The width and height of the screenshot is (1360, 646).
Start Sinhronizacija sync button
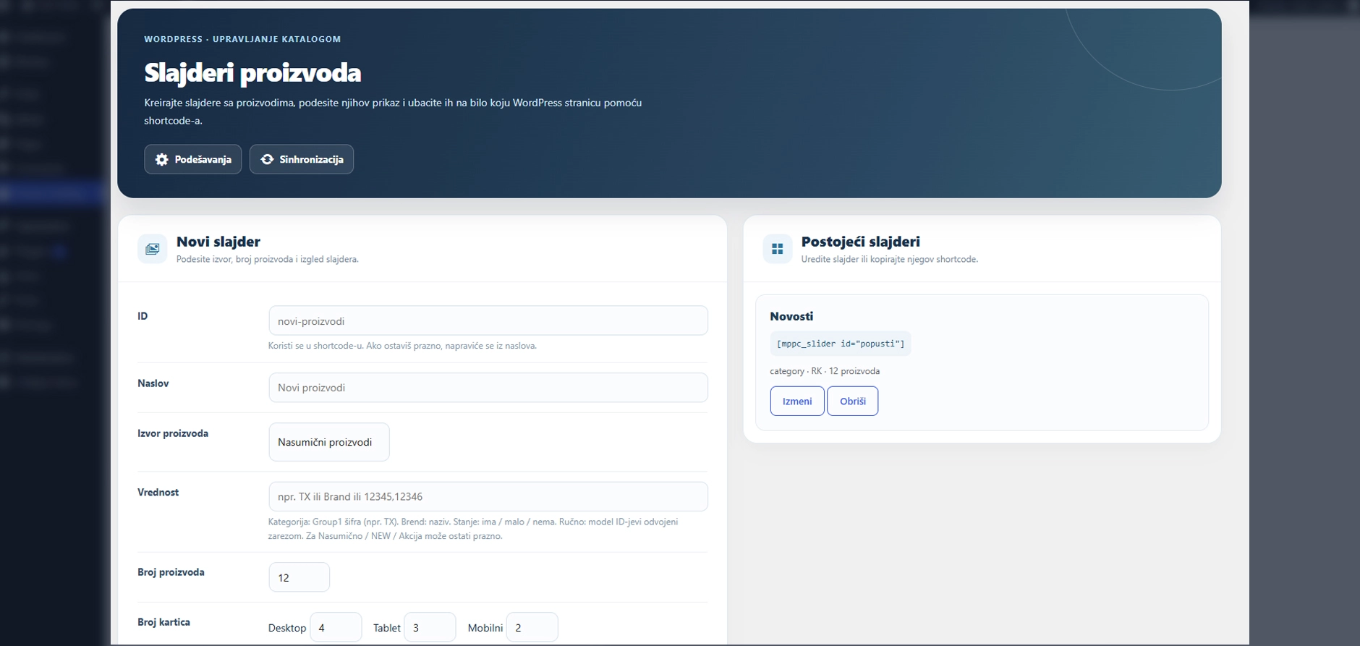(x=302, y=159)
